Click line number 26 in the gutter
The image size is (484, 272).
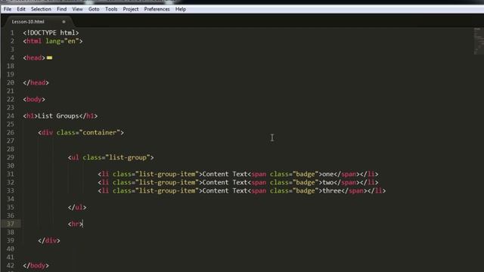[x=10, y=133]
